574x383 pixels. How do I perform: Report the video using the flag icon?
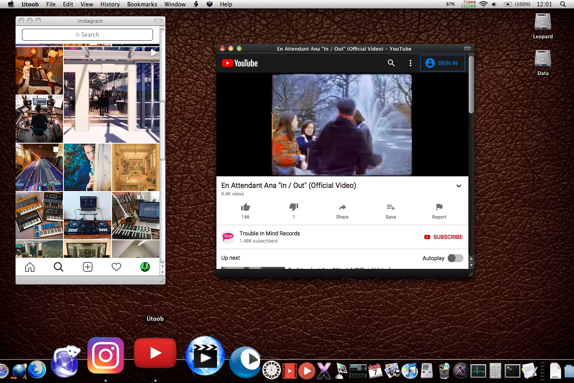tap(439, 207)
